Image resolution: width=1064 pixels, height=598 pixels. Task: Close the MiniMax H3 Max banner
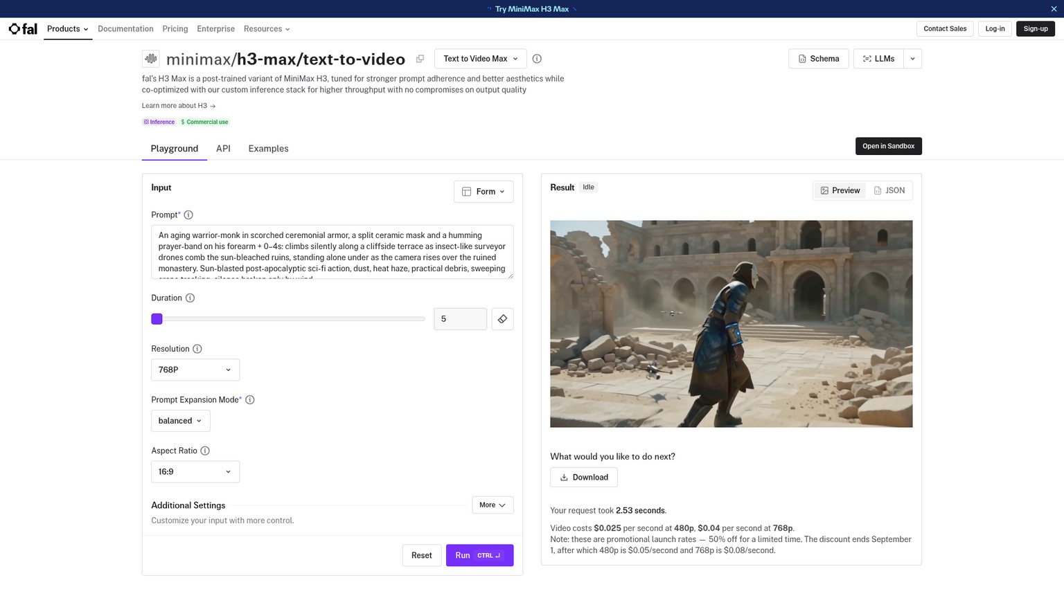[x=1054, y=9]
